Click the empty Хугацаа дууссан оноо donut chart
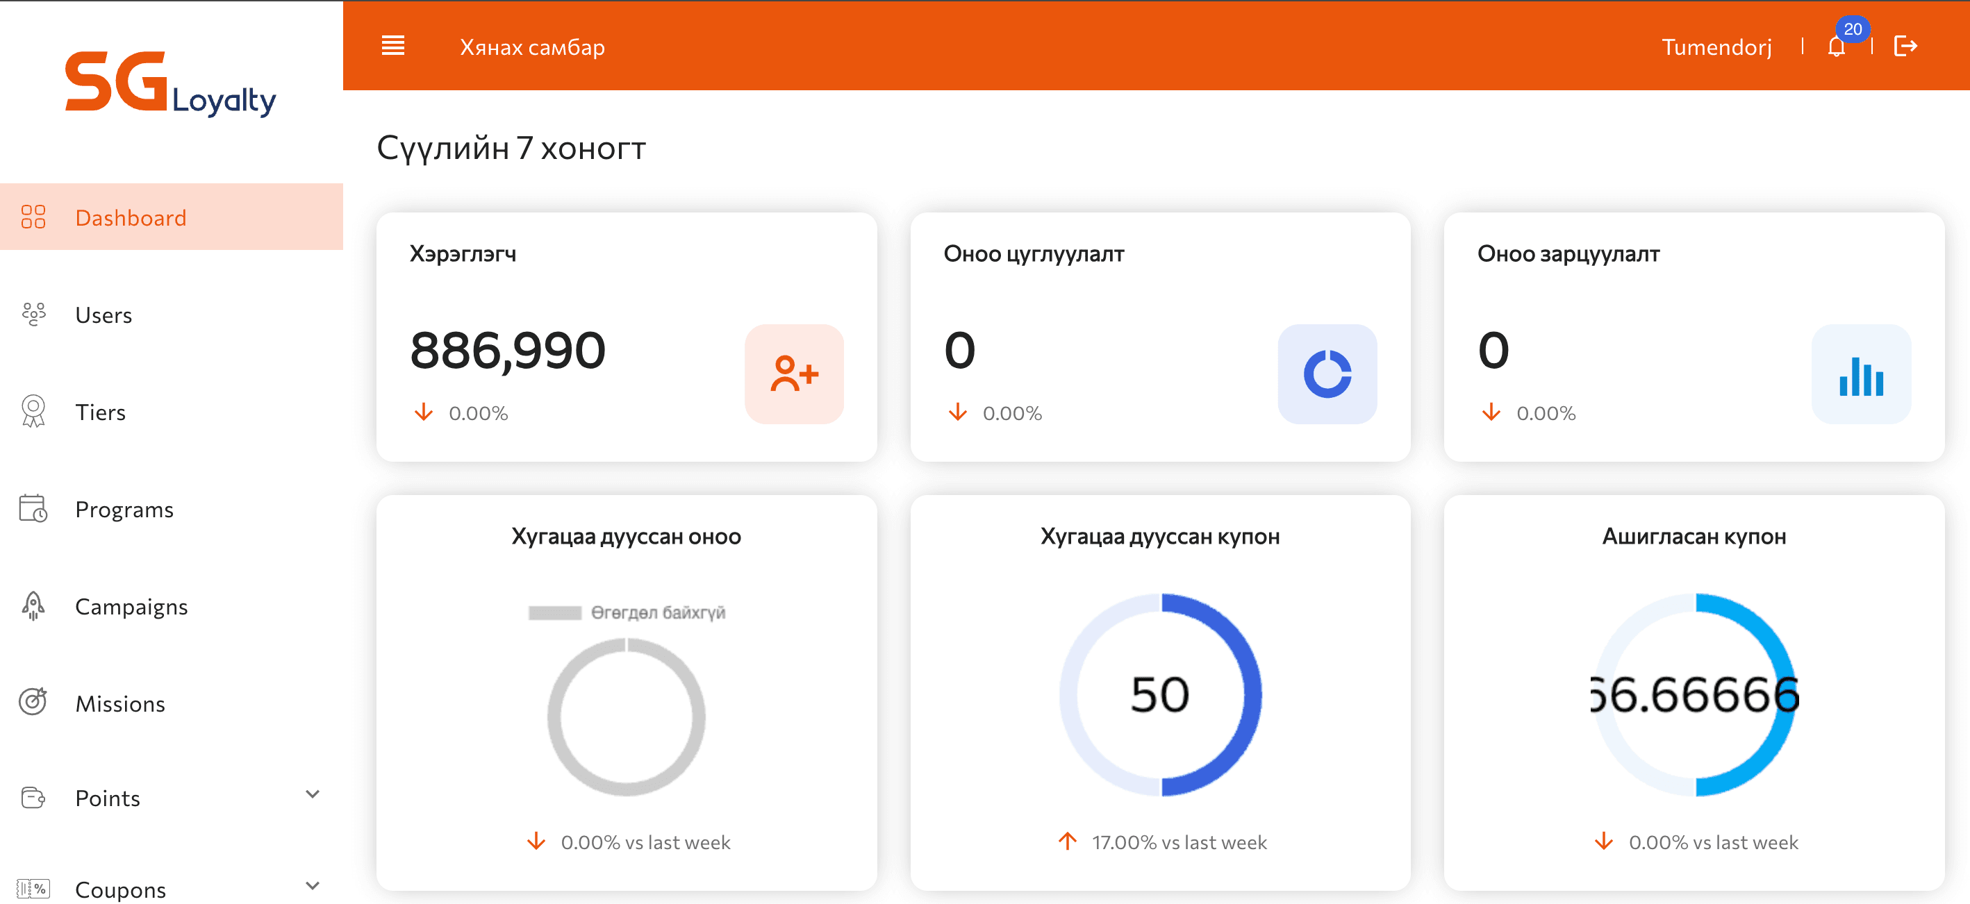The height and width of the screenshot is (904, 1970). click(x=627, y=717)
